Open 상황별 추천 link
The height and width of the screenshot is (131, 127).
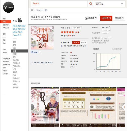click(7, 65)
